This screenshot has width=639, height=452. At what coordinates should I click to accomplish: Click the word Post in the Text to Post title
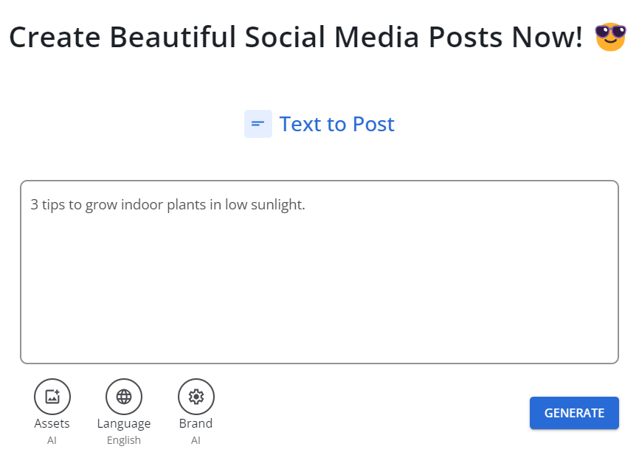coord(373,124)
